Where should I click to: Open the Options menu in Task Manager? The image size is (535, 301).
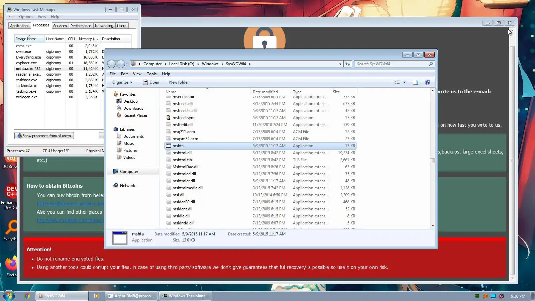click(26, 17)
